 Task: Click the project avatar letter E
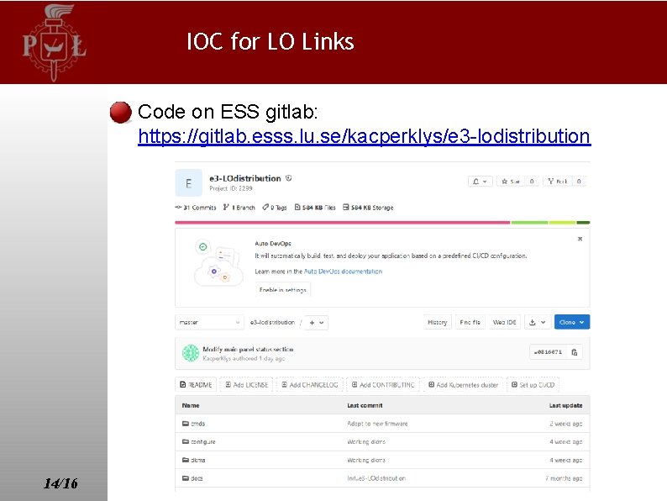coord(188,183)
